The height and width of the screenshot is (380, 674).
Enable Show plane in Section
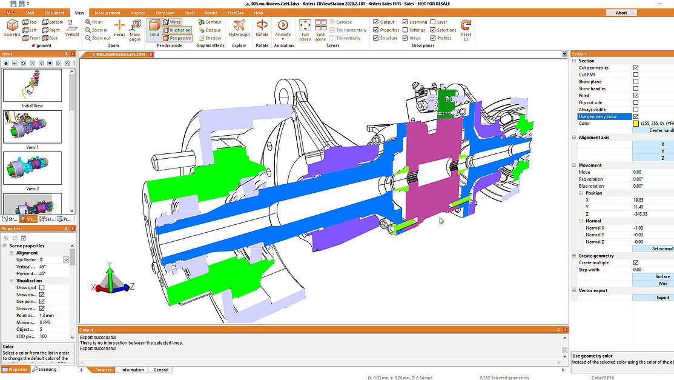[636, 81]
